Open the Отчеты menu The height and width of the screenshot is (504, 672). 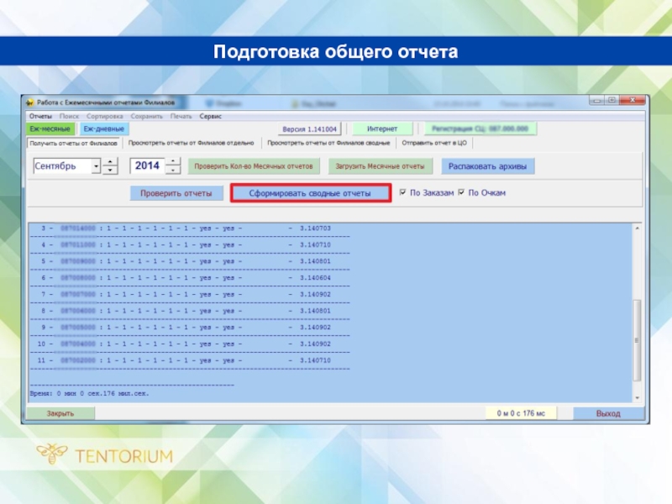pyautogui.click(x=40, y=116)
